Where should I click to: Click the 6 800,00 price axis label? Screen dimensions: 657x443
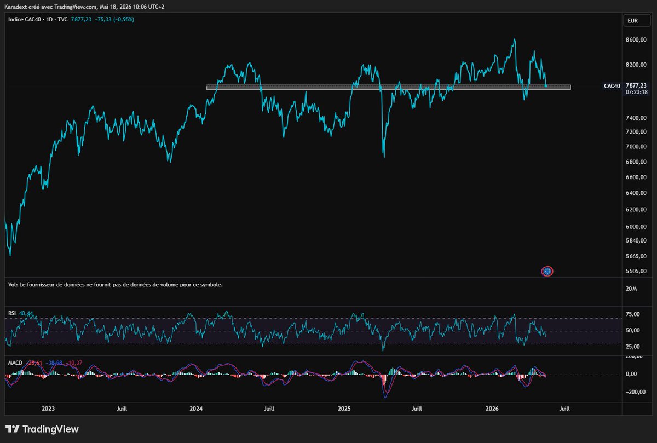[x=636, y=162]
